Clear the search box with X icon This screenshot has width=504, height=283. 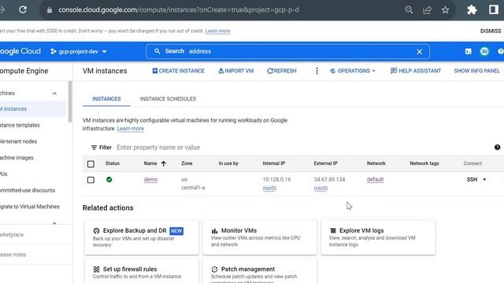(x=420, y=52)
